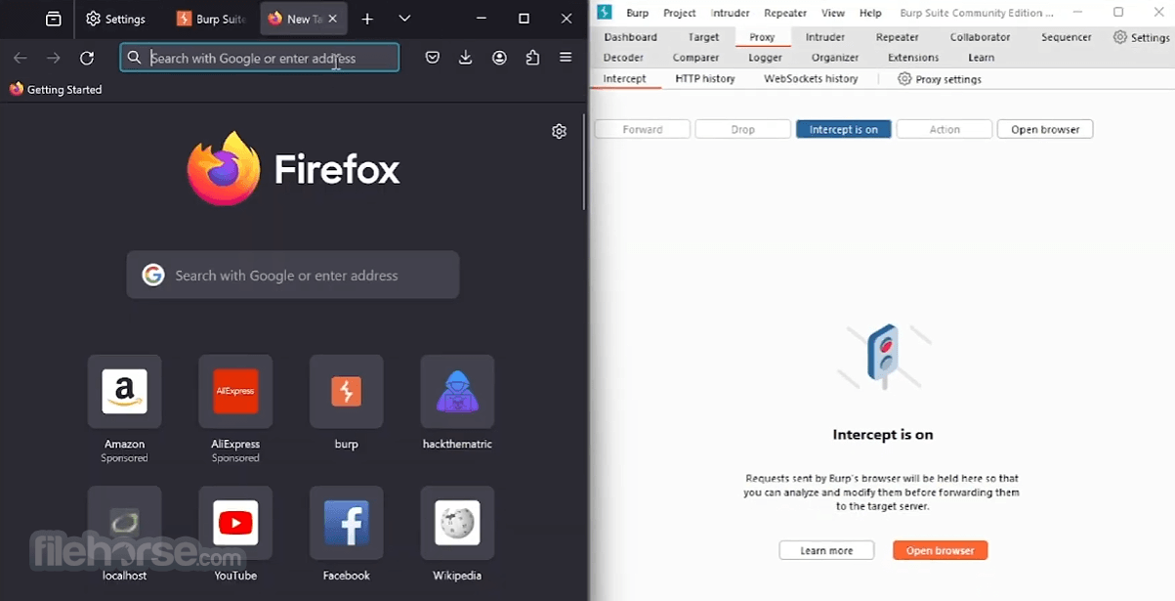Click the Action button
1175x601 pixels.
pos(944,129)
